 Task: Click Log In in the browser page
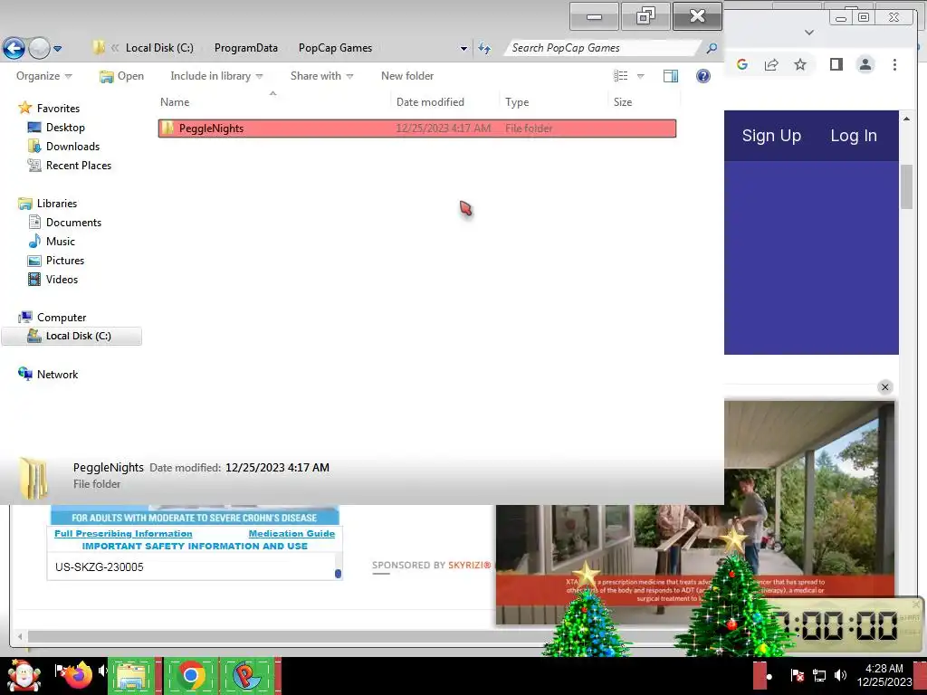(854, 136)
